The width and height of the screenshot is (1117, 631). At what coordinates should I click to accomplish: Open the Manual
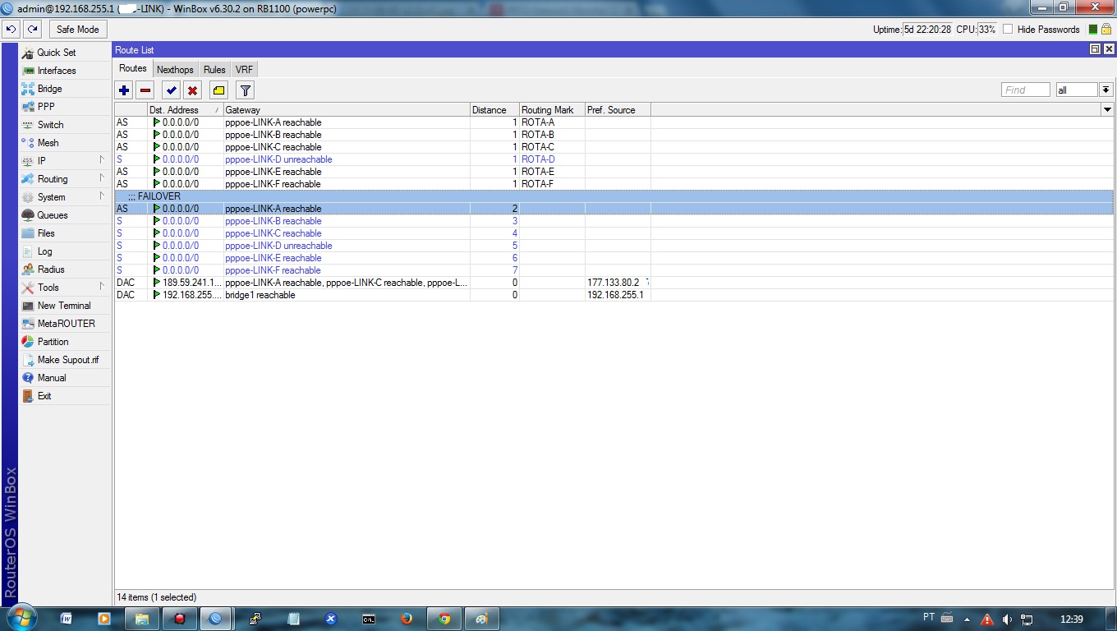click(65, 378)
